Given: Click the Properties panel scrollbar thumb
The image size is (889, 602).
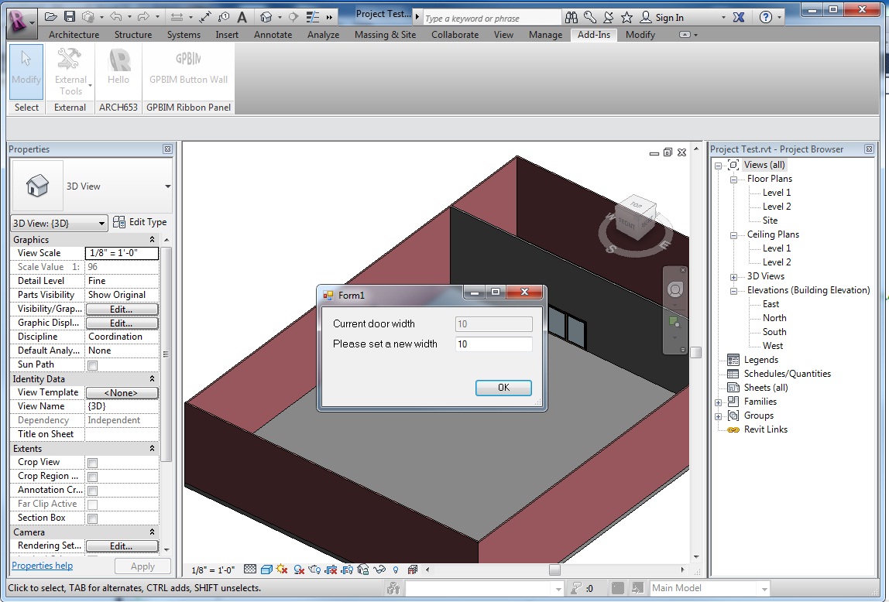Looking at the screenshot, I should [166, 354].
